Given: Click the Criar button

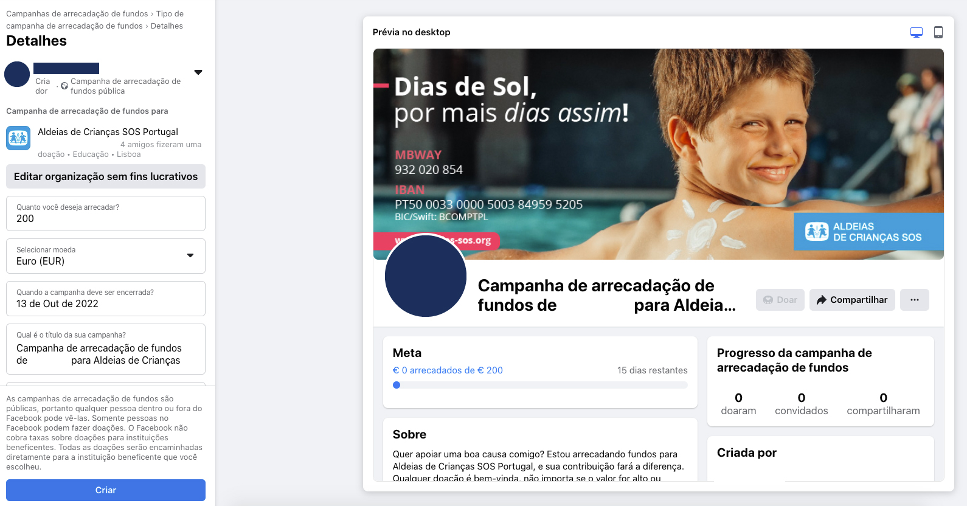Looking at the screenshot, I should (106, 490).
